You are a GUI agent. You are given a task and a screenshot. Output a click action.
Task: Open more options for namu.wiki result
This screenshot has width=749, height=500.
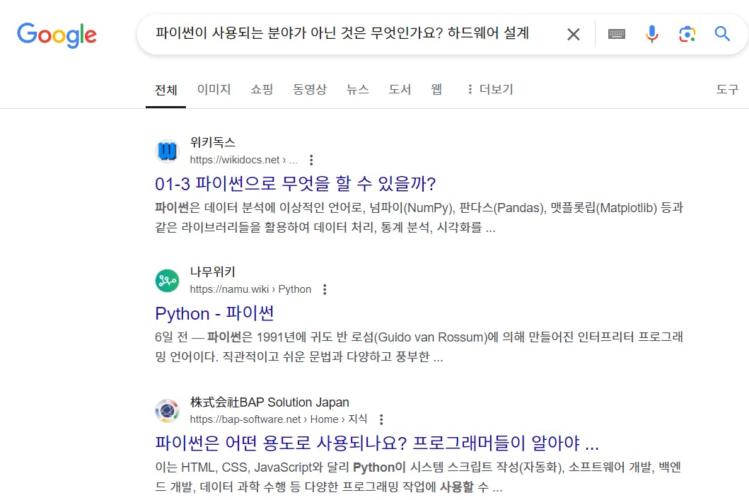tap(325, 289)
